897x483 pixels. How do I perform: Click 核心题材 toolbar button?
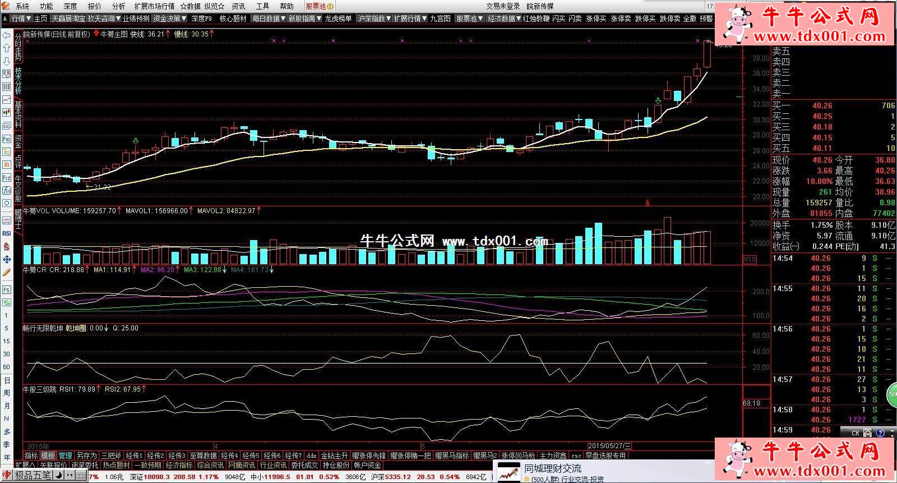click(233, 19)
